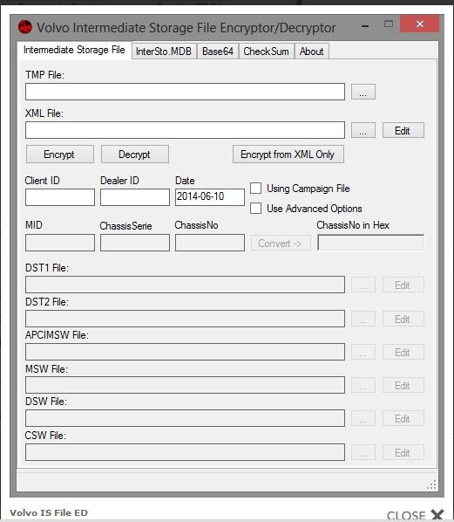This screenshot has width=454, height=522.
Task: Browse for APCIMSW File with ... button
Action: 363,352
